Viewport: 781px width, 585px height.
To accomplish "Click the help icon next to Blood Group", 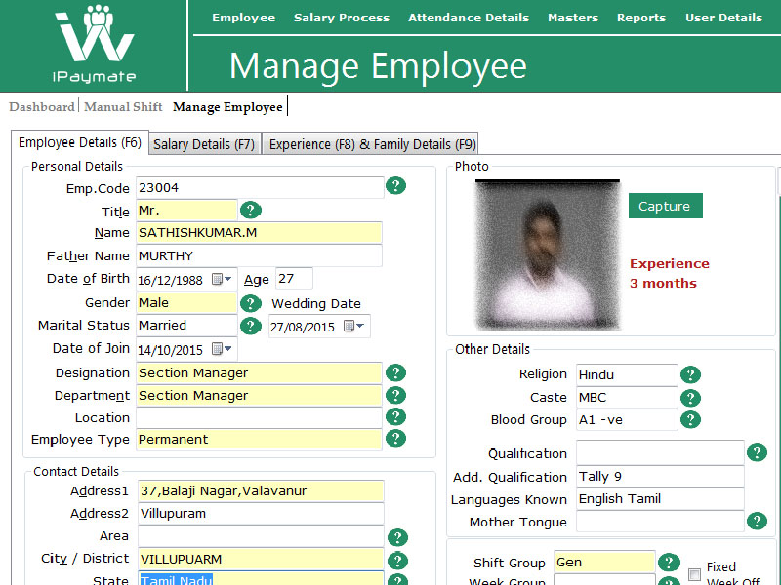I will pyautogui.click(x=690, y=419).
